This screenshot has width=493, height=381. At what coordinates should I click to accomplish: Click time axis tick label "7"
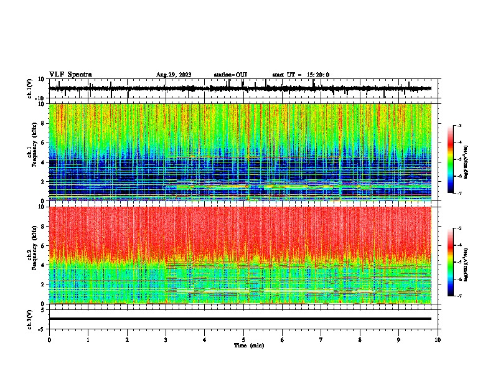(321, 339)
